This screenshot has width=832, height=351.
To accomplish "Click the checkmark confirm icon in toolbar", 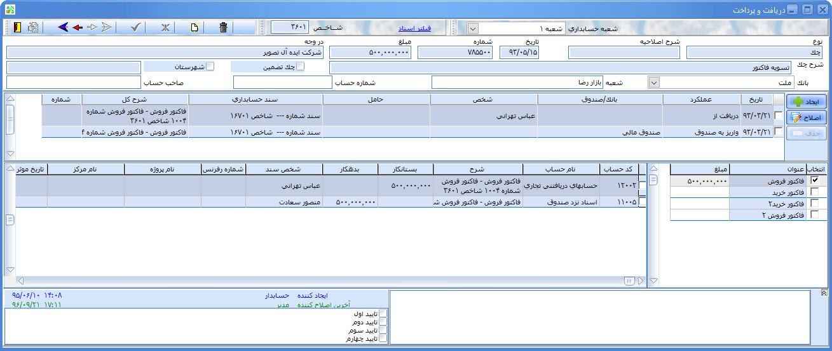I will click(135, 28).
